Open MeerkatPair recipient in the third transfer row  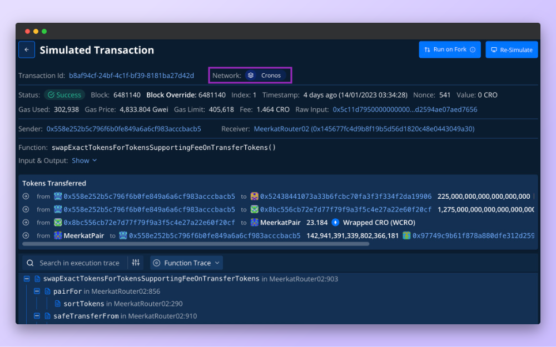(280, 223)
